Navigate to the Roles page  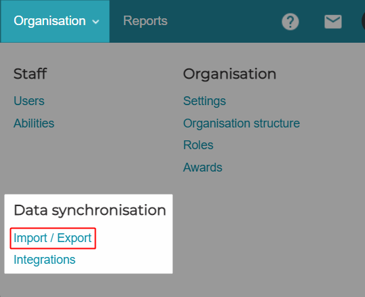coord(198,145)
